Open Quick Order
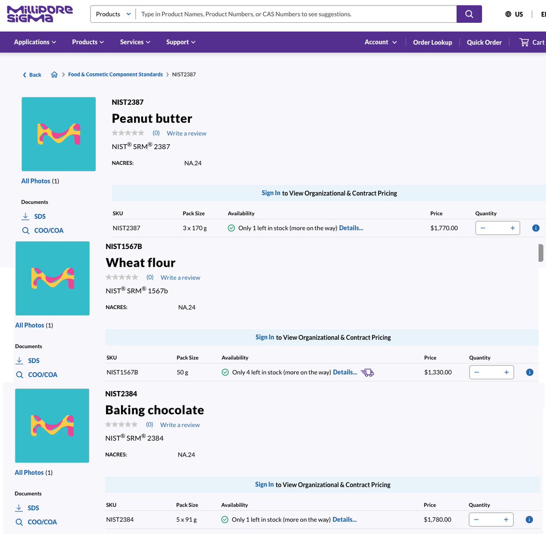The height and width of the screenshot is (534, 546). [484, 42]
